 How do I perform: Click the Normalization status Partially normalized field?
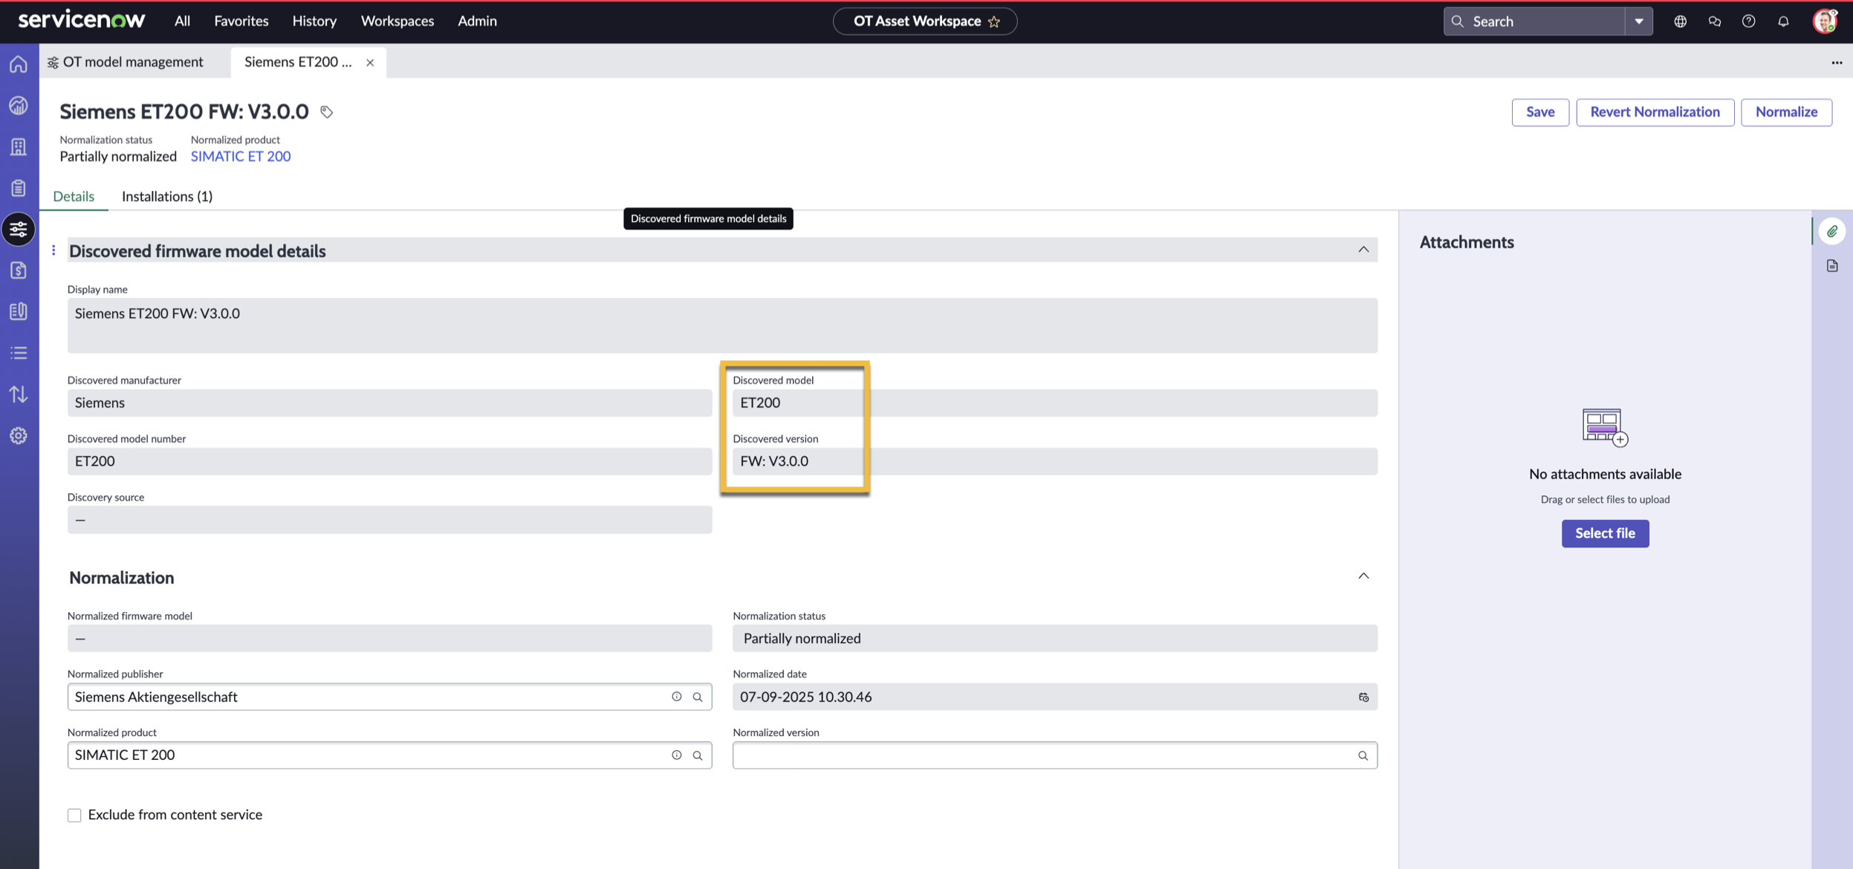tap(1055, 639)
